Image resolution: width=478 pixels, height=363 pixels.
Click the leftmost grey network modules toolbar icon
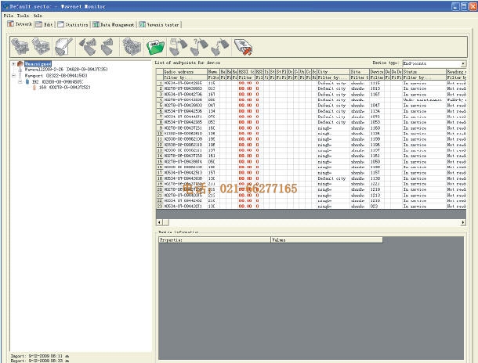pos(20,47)
